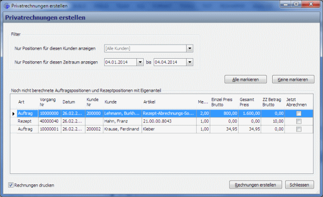The image size is (323, 197).
Task: Click the application icon in the title bar
Action: pos(7,6)
